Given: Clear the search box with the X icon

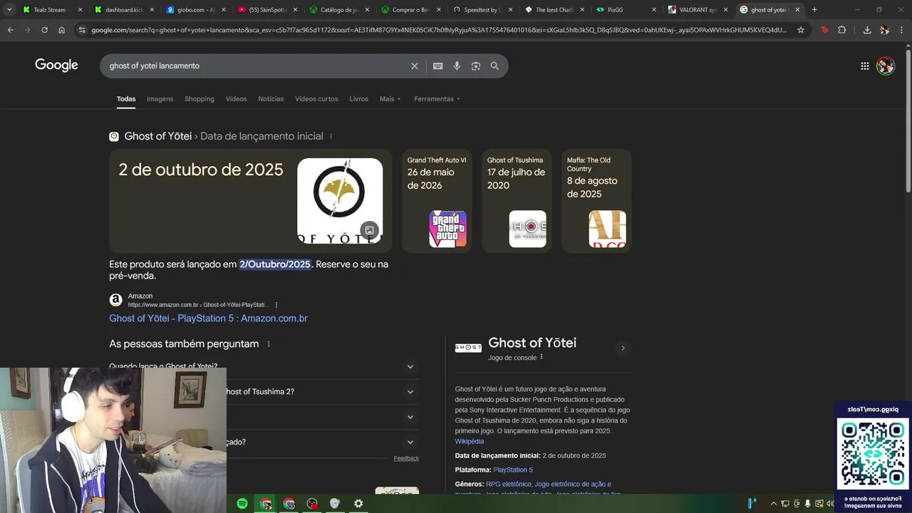Looking at the screenshot, I should click(415, 66).
